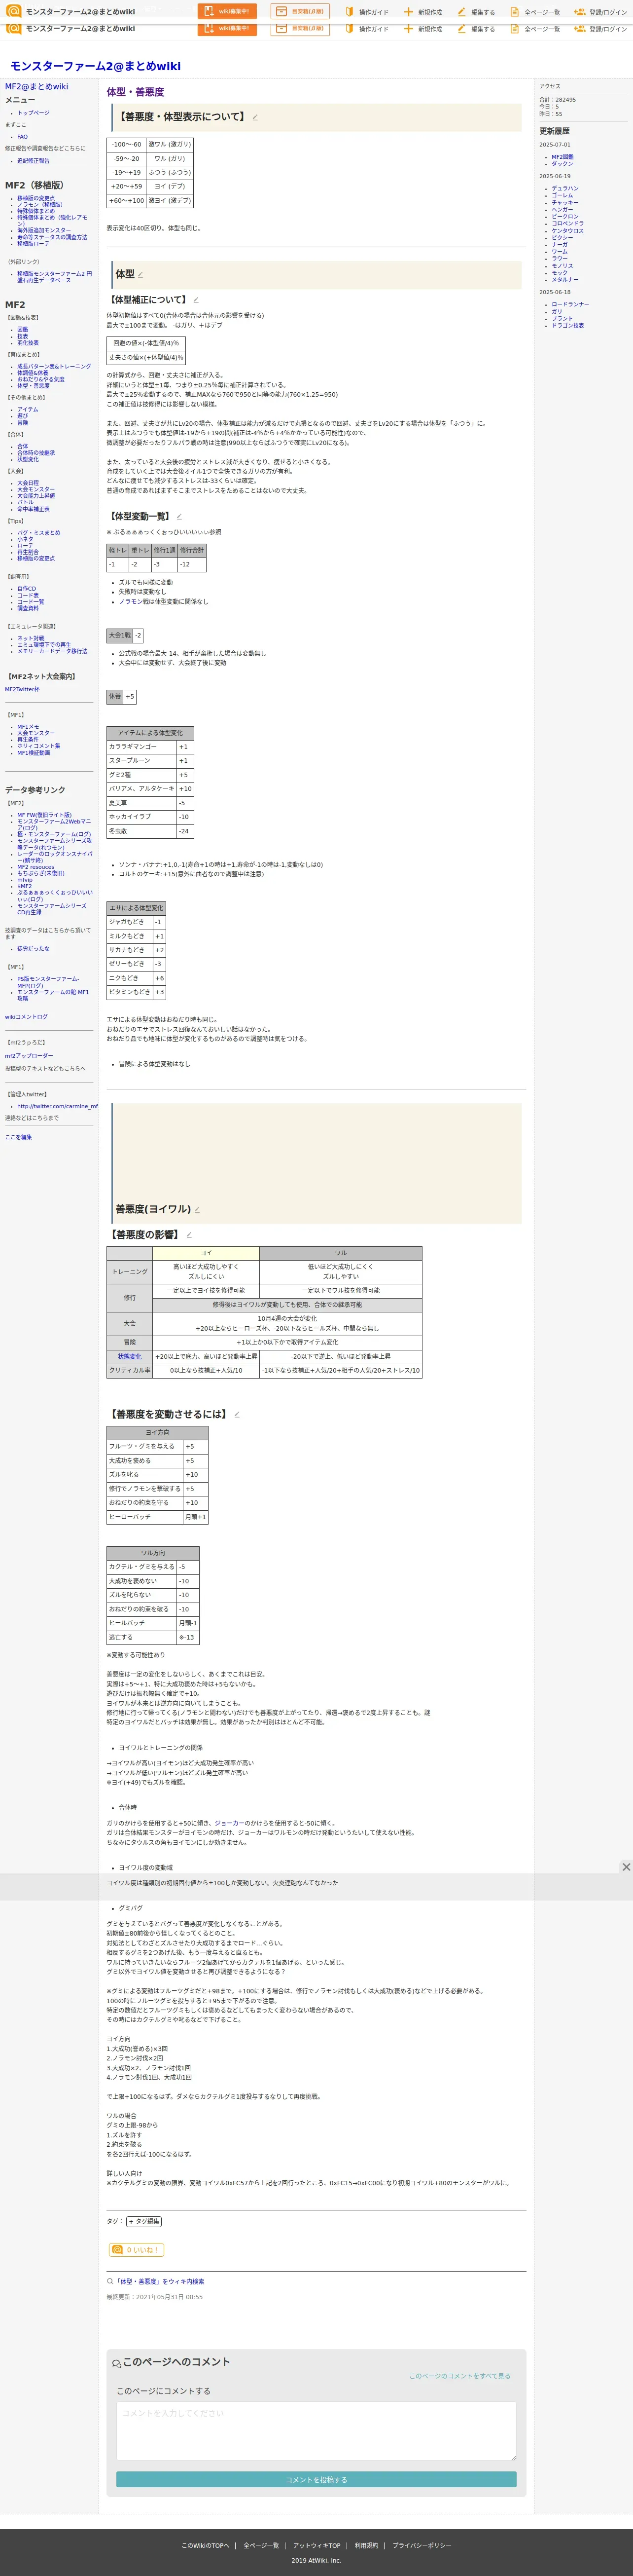Click edit pencil next to 体型 section heading

point(140,275)
